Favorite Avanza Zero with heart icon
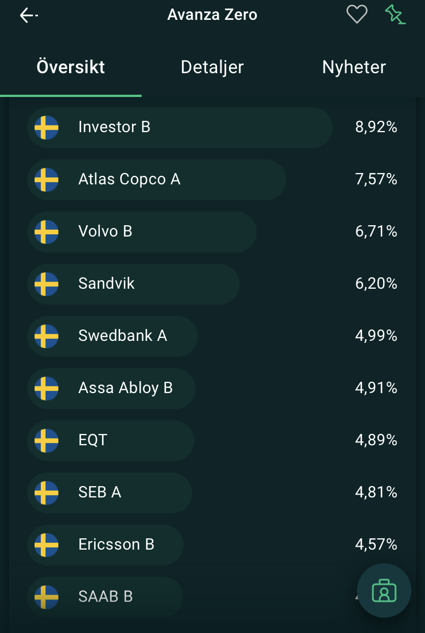The height and width of the screenshot is (633, 425). (x=357, y=14)
